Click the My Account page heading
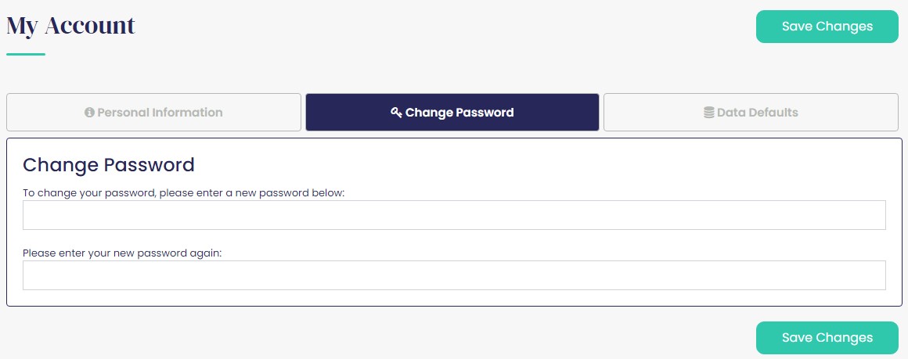The image size is (908, 359). (x=70, y=26)
